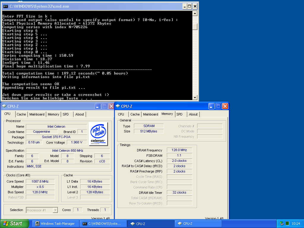Click the Brand ID value field
The height and width of the screenshot is (228, 304).
(x=82, y=132)
